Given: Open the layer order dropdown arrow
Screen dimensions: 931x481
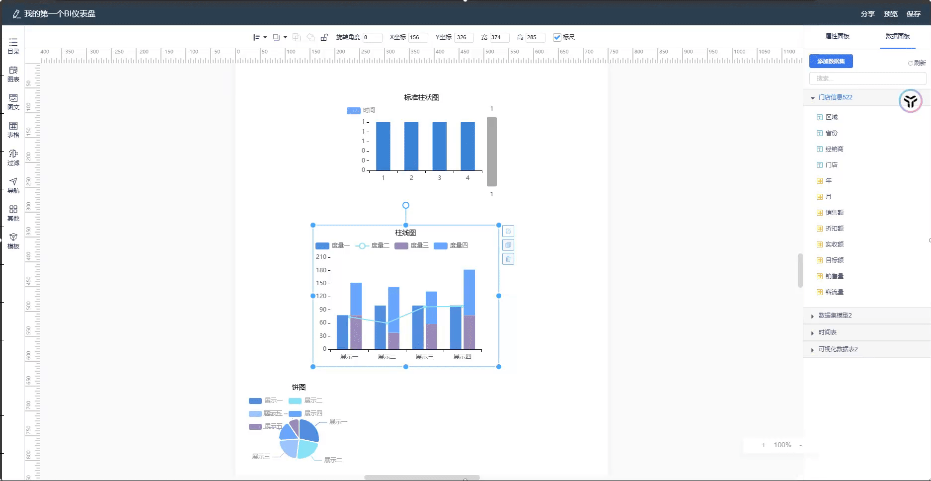Looking at the screenshot, I should tap(285, 37).
